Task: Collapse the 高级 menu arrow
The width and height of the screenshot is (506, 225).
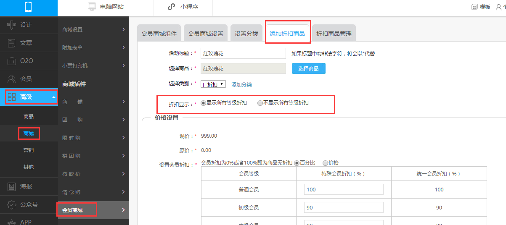Action: (x=53, y=97)
